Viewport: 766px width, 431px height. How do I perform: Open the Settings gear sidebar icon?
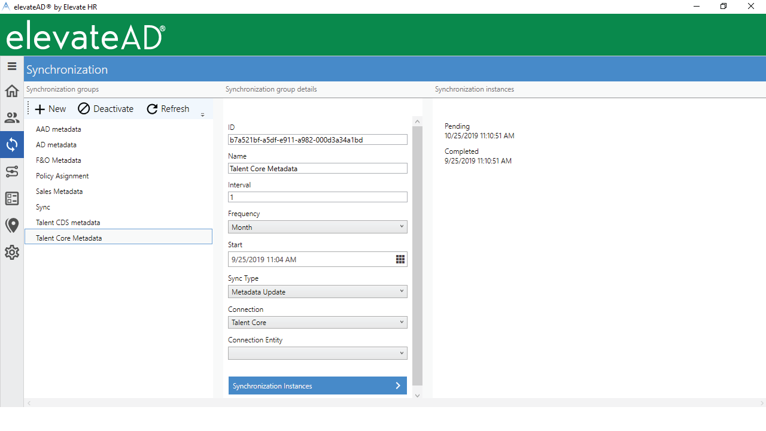(x=12, y=253)
